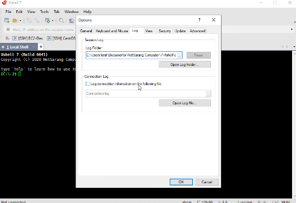Click the Open session folder icon

point(15,20)
